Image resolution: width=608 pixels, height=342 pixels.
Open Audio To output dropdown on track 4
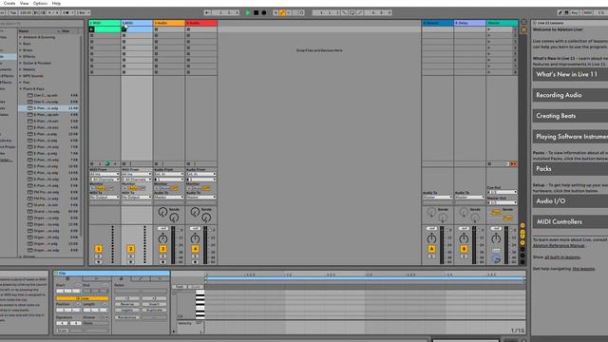200,198
